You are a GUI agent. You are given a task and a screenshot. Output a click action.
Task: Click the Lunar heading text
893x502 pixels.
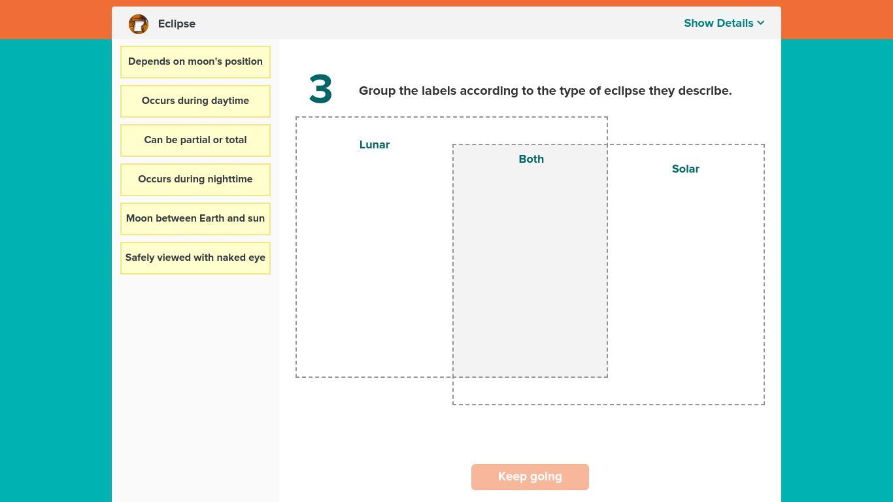tap(374, 145)
